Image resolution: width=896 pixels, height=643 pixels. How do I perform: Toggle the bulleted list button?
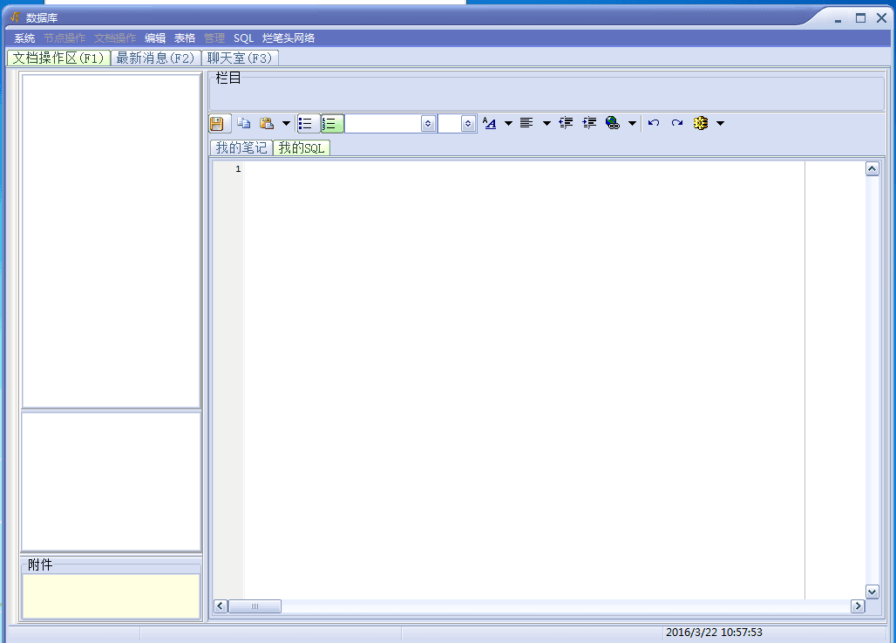tap(308, 124)
